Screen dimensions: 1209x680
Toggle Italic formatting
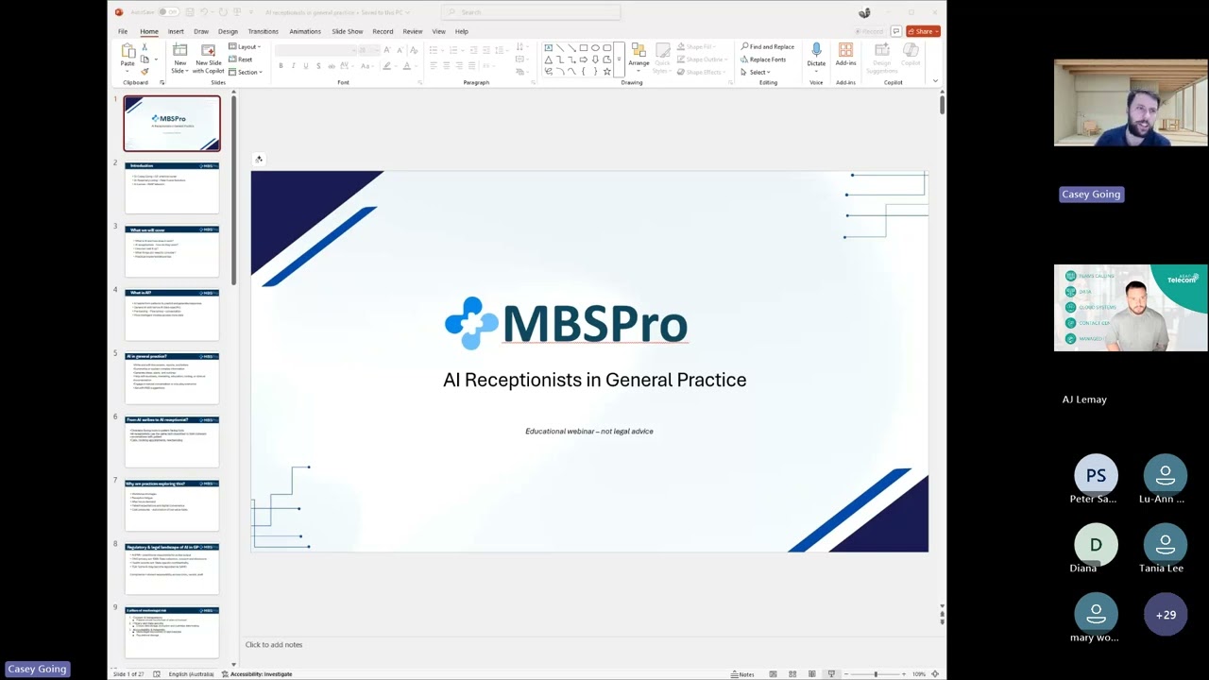[293, 66]
